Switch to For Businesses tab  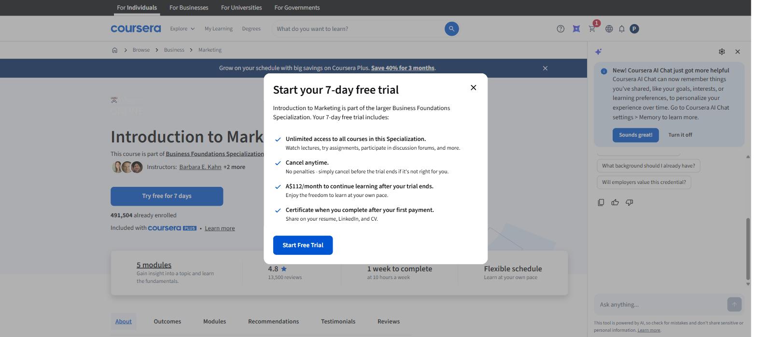[189, 8]
